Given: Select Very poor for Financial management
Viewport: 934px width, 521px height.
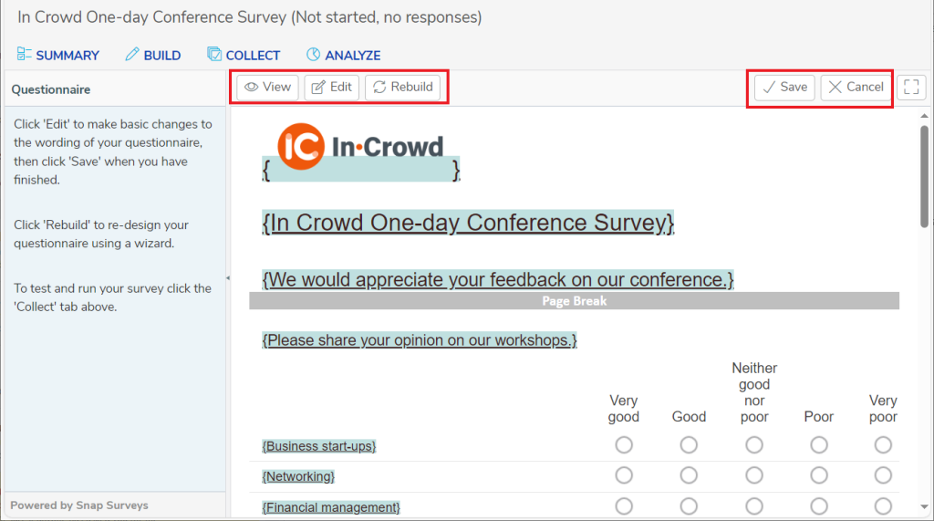Looking at the screenshot, I should 883,506.
